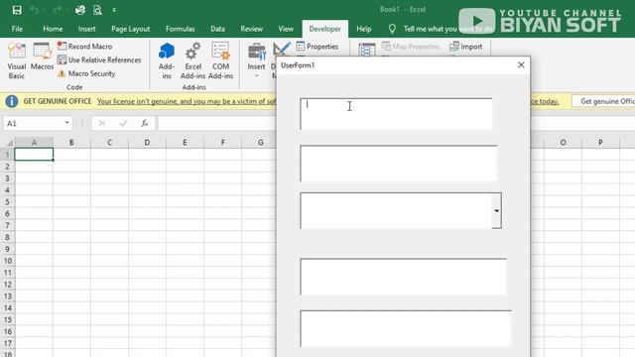Viewport: 635px width, 357px height.
Task: Switch to the Home tab
Action: tap(53, 29)
